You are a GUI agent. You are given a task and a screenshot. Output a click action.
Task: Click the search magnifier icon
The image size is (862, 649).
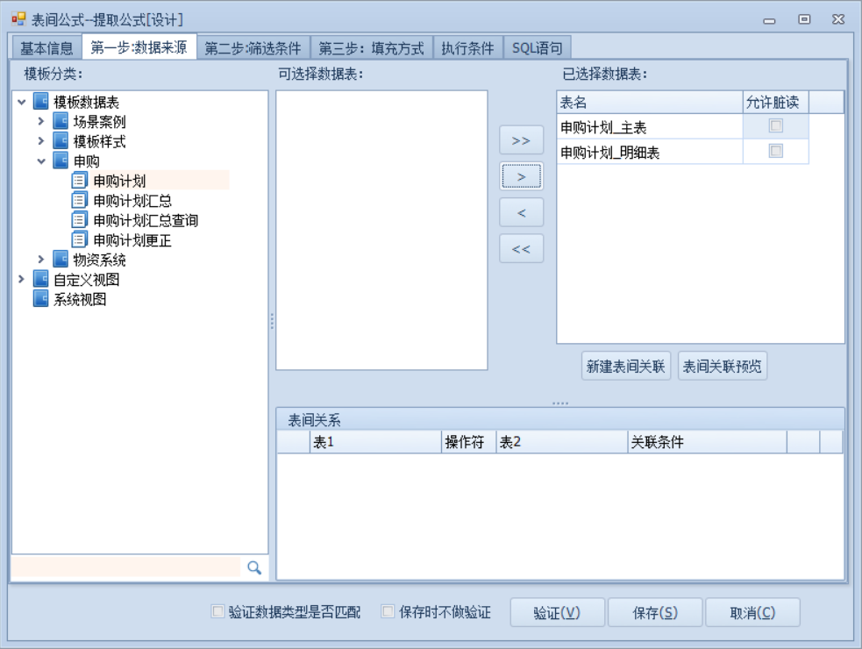[254, 567]
